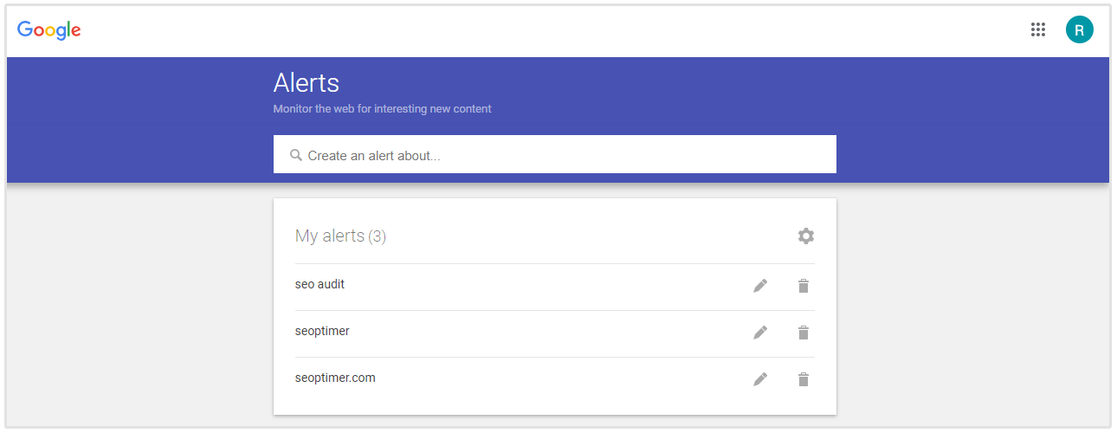Screen dimensions: 1117x433
Task: Edit the seo audit alert
Action: [760, 286]
